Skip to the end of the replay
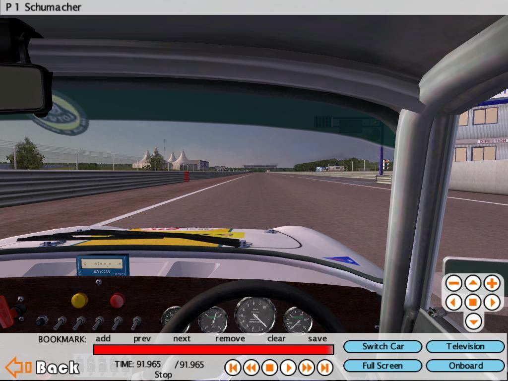This screenshot has height=381, width=508. 325,368
